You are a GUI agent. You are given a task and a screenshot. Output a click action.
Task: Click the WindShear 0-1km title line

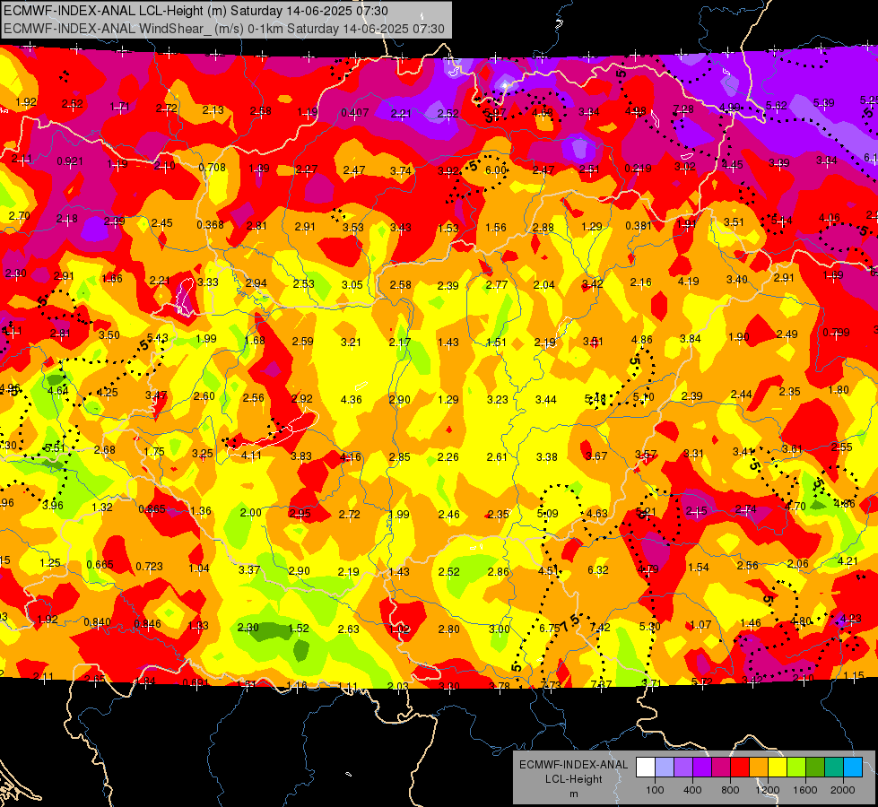click(x=224, y=29)
